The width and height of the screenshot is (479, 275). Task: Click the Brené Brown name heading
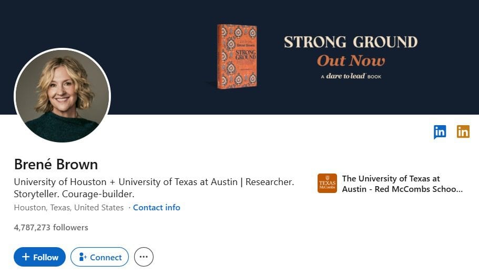(x=56, y=164)
